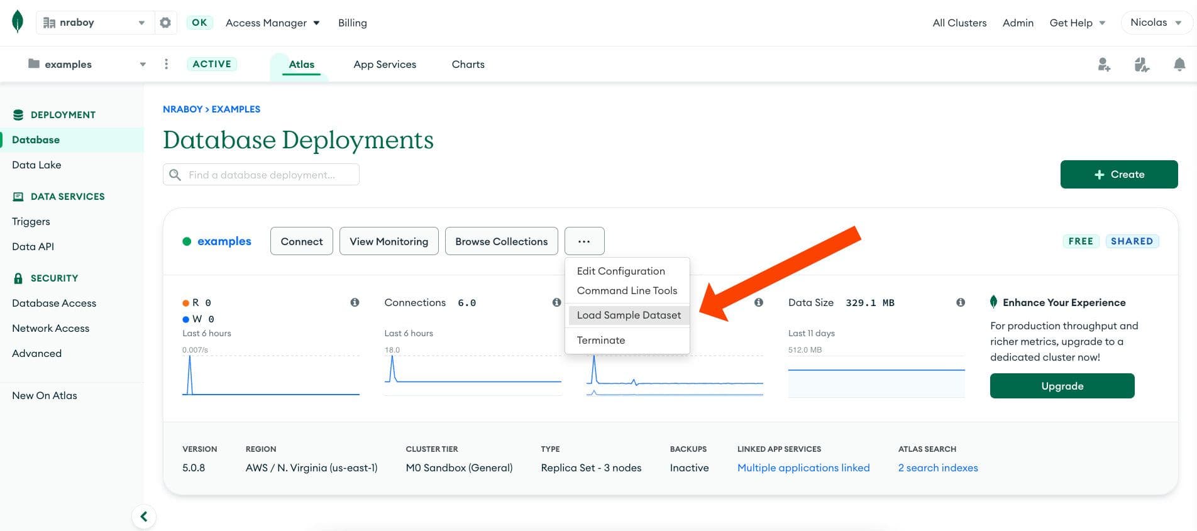This screenshot has height=531, width=1197.
Task: Click the project vertical ellipsis menu
Action: click(166, 64)
